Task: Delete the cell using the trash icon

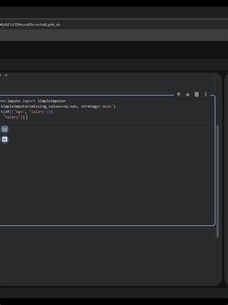Action: (x=196, y=94)
